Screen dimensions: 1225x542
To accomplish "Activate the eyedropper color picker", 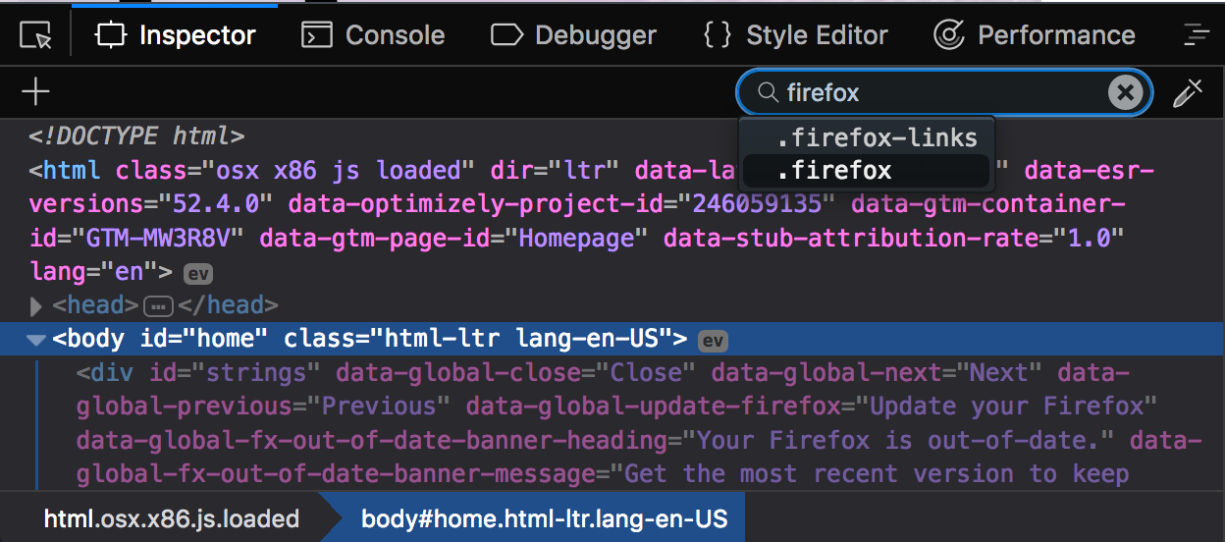I will [x=1188, y=92].
